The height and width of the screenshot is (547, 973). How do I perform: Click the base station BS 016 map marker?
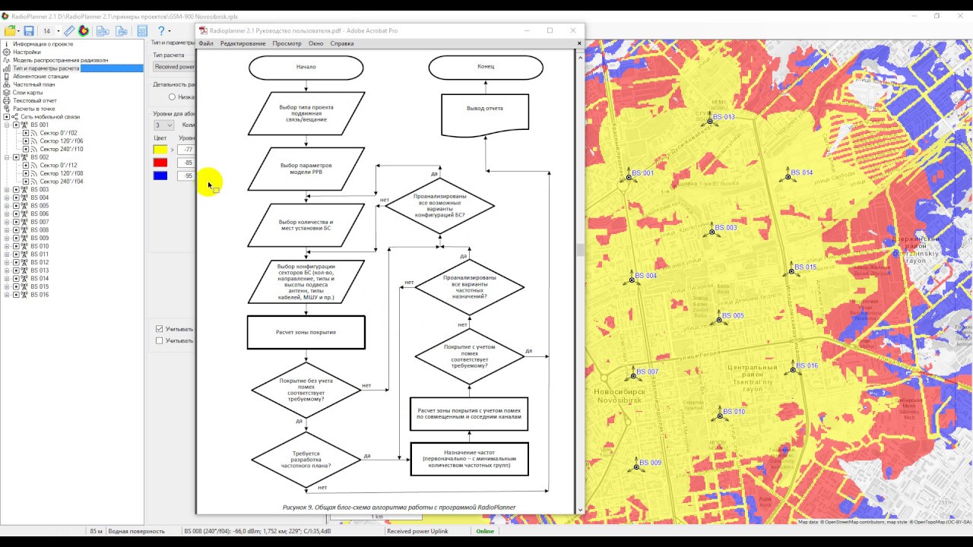coord(793,369)
